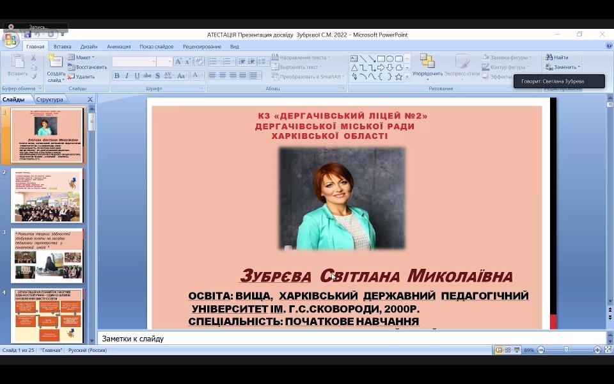Toggle Bold text formatting
The height and width of the screenshot is (384, 614).
[x=116, y=76]
